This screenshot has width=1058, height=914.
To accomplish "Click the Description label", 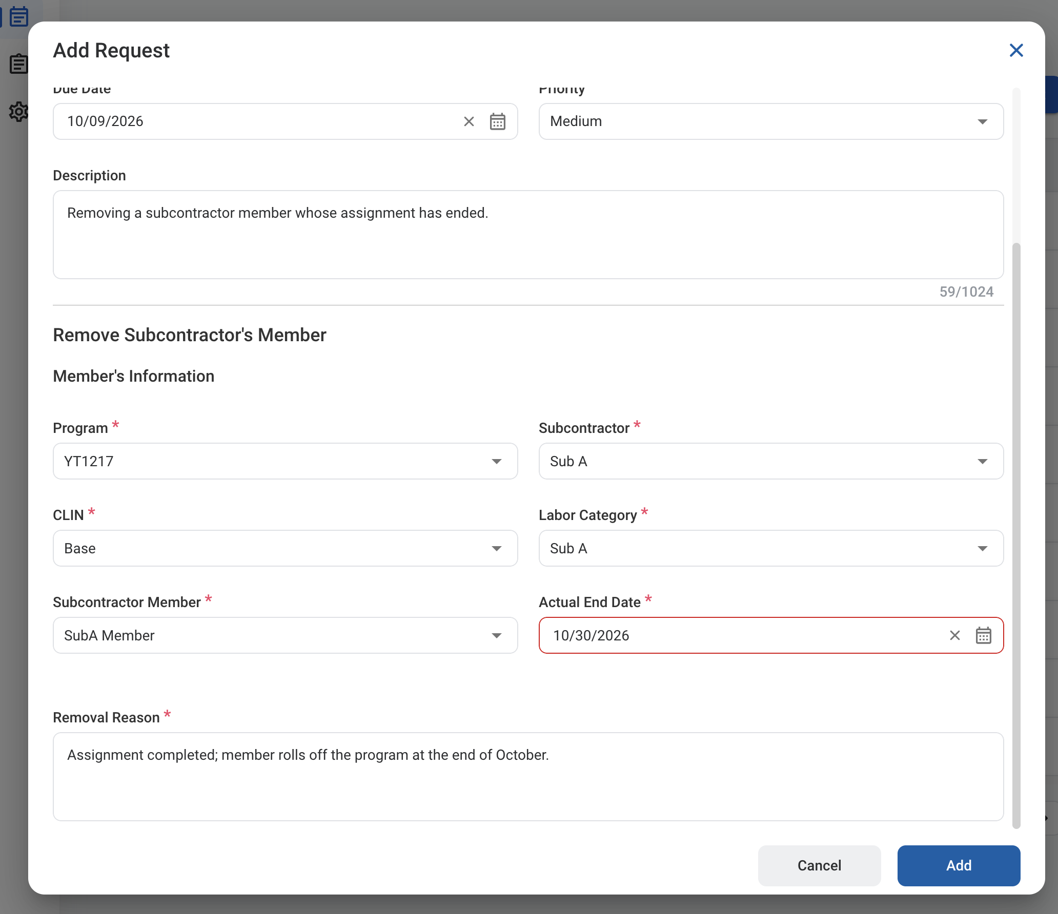I will click(x=89, y=175).
